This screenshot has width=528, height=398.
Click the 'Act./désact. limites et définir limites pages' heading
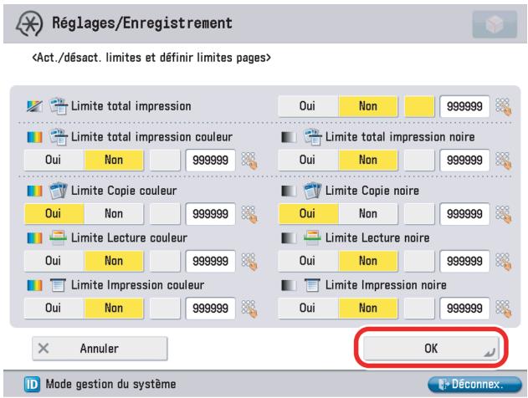pyautogui.click(x=151, y=58)
